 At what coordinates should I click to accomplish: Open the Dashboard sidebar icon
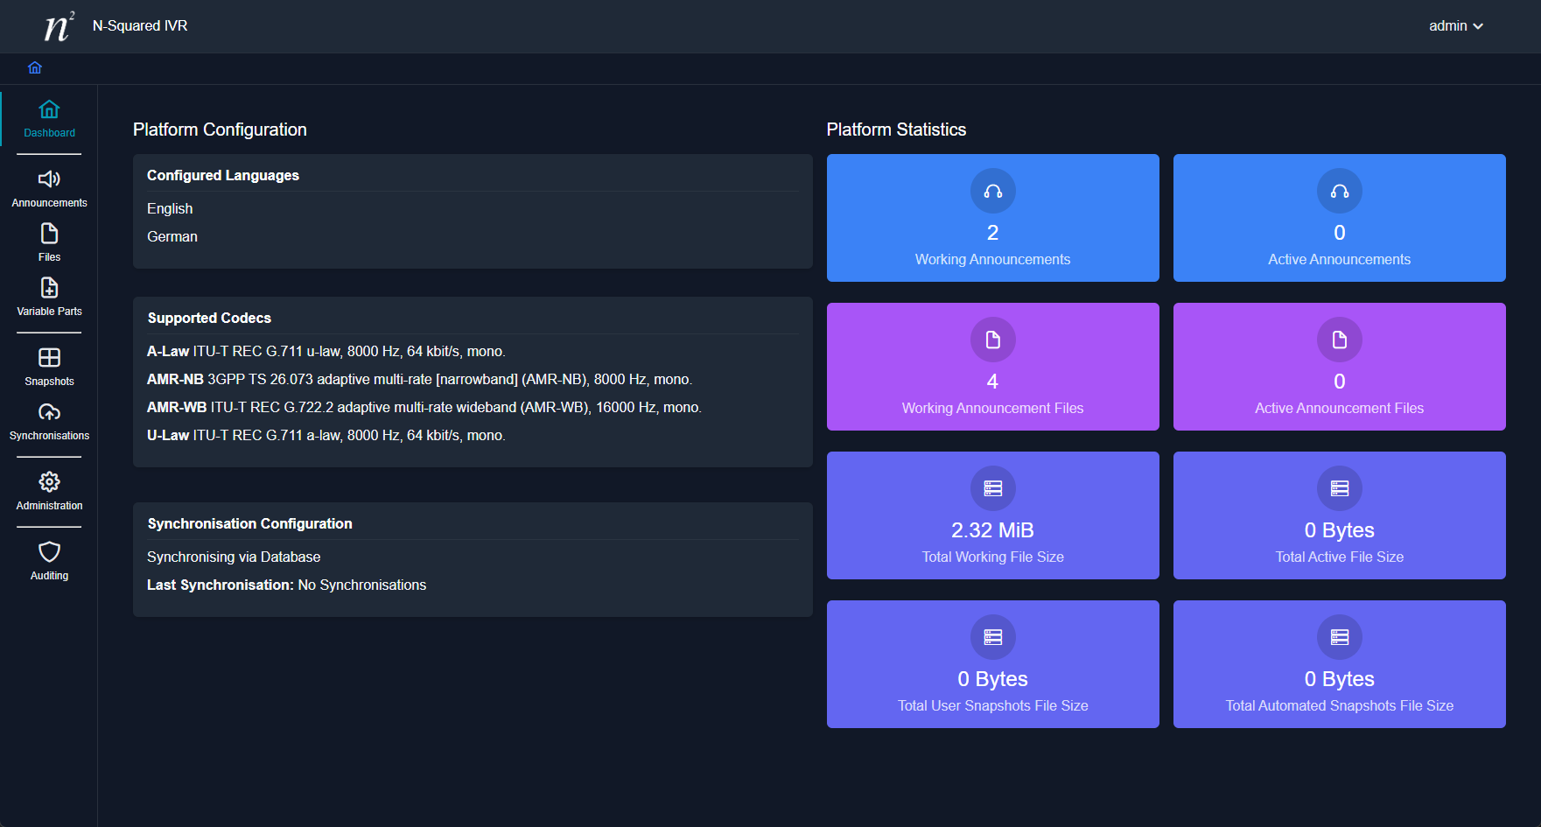click(49, 109)
